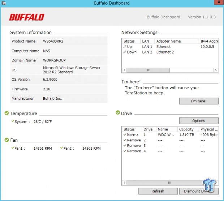
Task: Sort drive list by Status column
Action: pos(132,129)
